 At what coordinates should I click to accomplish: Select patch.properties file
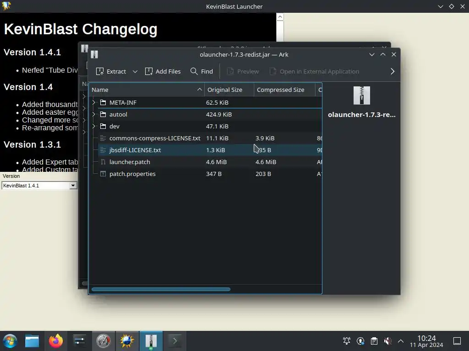pos(132,174)
